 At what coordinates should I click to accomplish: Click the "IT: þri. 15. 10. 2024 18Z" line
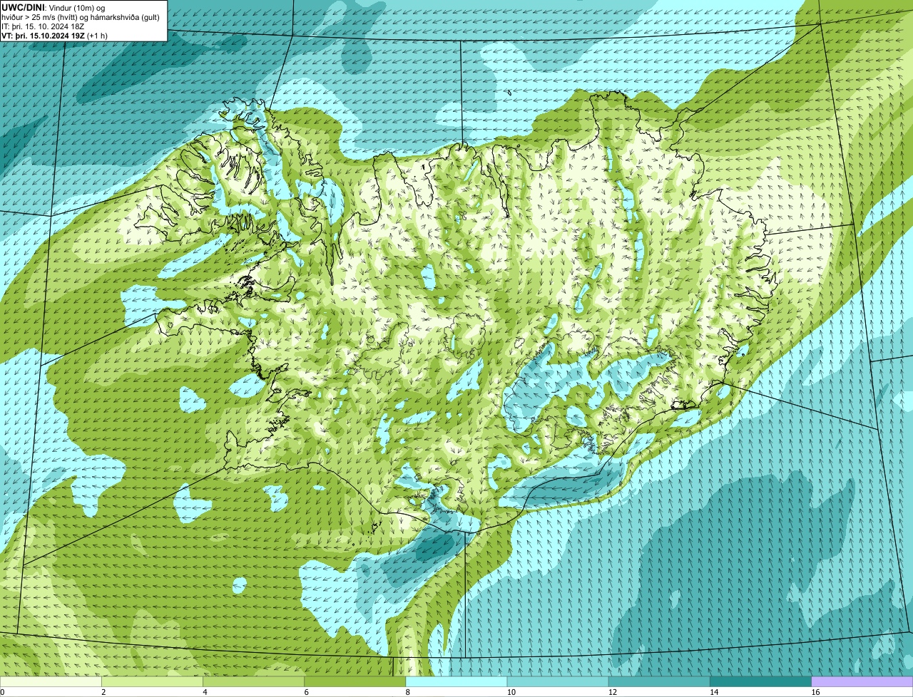pos(43,26)
